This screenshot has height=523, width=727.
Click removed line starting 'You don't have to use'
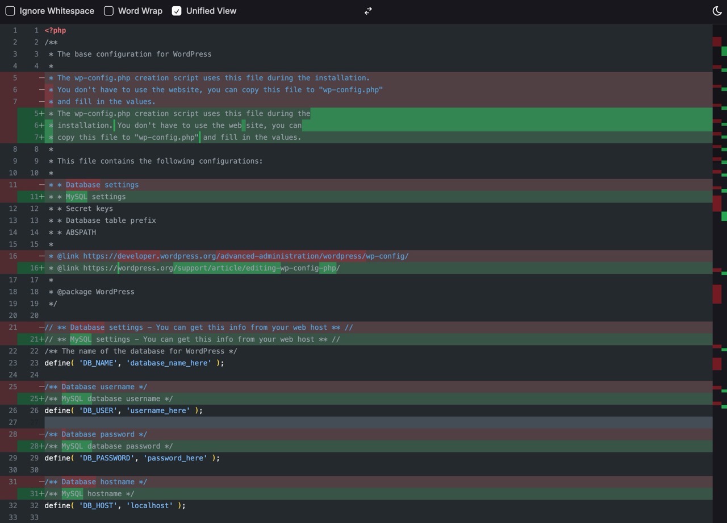[x=356, y=90]
